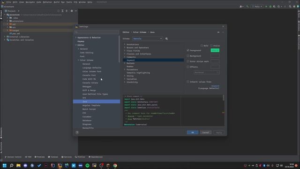Open the Problems tool window
Image resolution: width=300 pixels, height=169 pixels.
pyautogui.click(x=39, y=157)
